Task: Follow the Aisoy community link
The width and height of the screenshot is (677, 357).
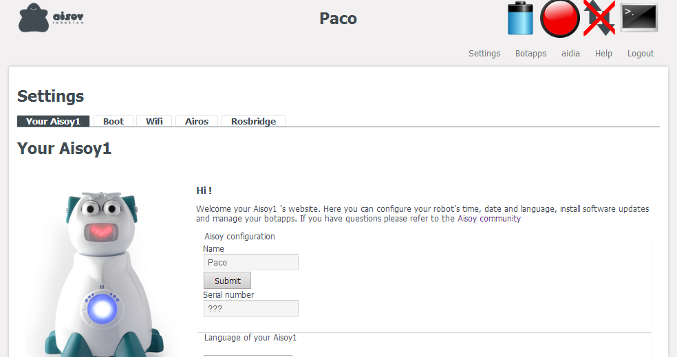Action: pos(489,219)
